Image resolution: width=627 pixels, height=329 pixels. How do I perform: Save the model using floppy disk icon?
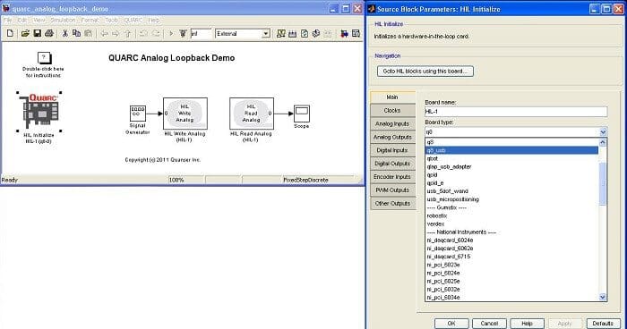coord(38,34)
